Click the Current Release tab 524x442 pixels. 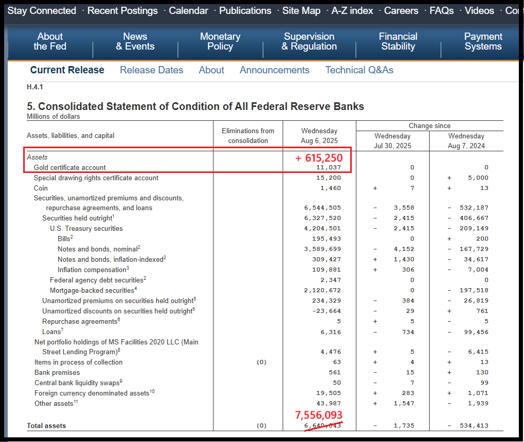67,70
